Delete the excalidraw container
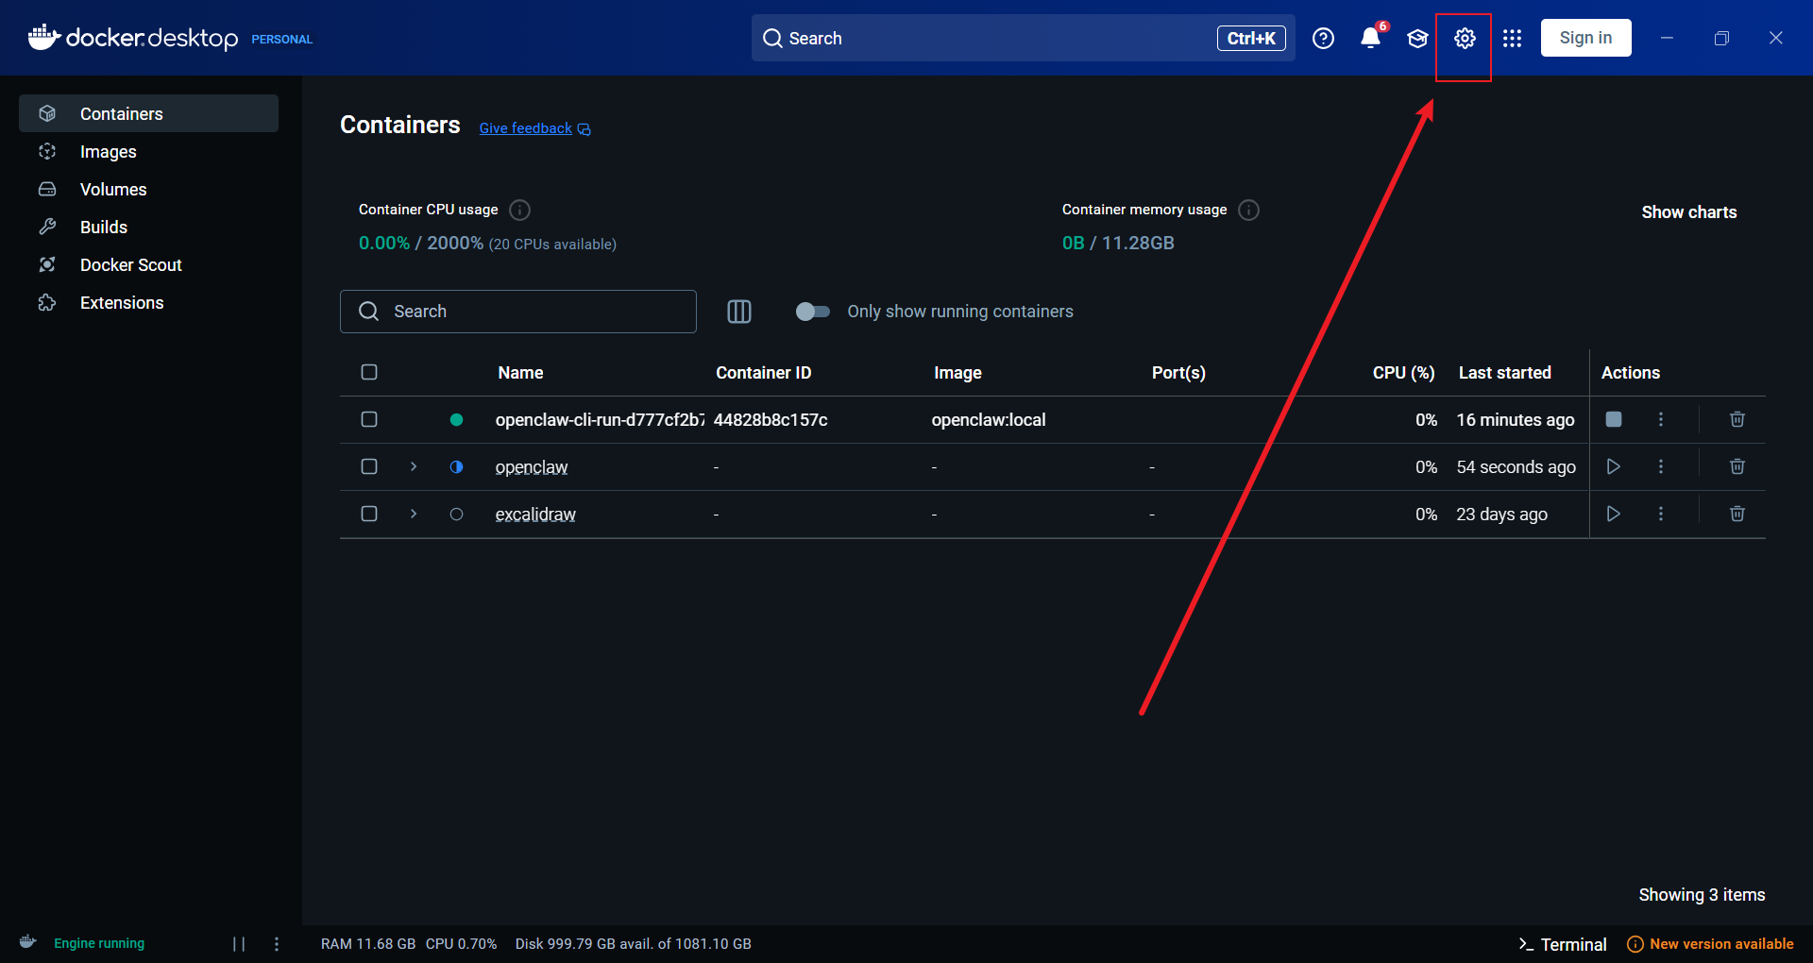The image size is (1813, 963). tap(1737, 514)
